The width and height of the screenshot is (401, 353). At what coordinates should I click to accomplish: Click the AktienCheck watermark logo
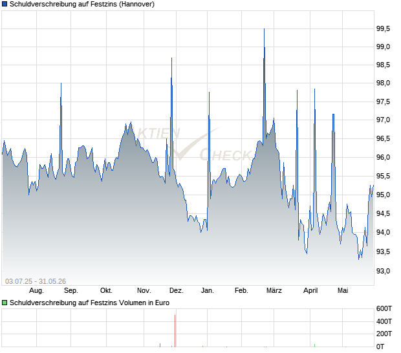pos(195,144)
